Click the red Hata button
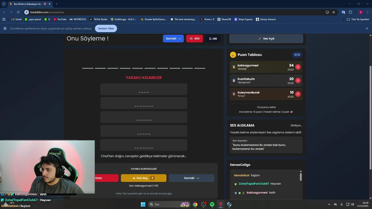Image resolution: width=372 pixels, height=209 pixels. click(106, 178)
